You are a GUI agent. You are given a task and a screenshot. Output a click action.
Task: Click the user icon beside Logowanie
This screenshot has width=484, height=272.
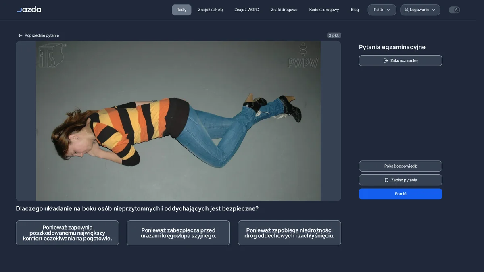coord(407,10)
